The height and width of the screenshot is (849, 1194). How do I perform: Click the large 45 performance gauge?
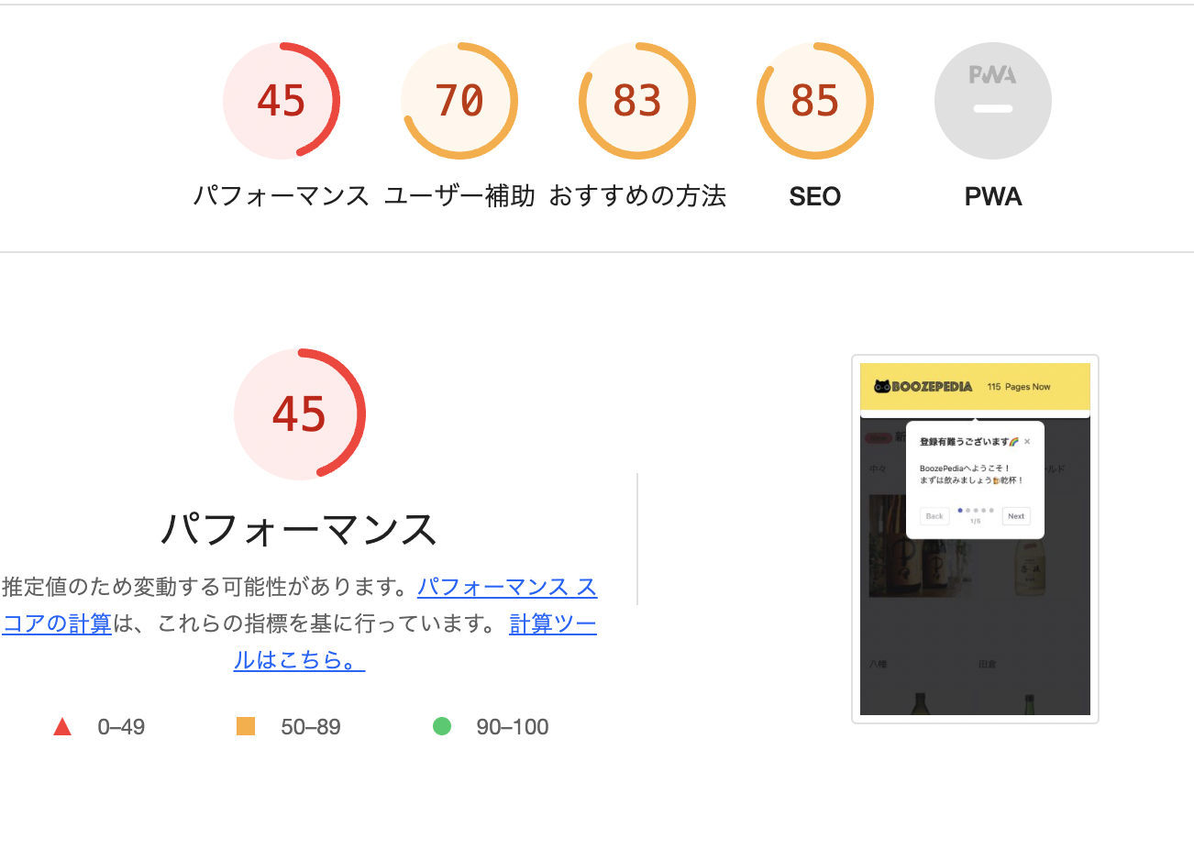(300, 414)
